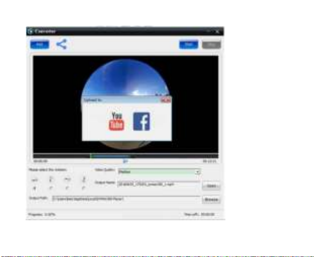This screenshot has width=314, height=257.
Task: Hit the blue Start button
Action: (189, 44)
